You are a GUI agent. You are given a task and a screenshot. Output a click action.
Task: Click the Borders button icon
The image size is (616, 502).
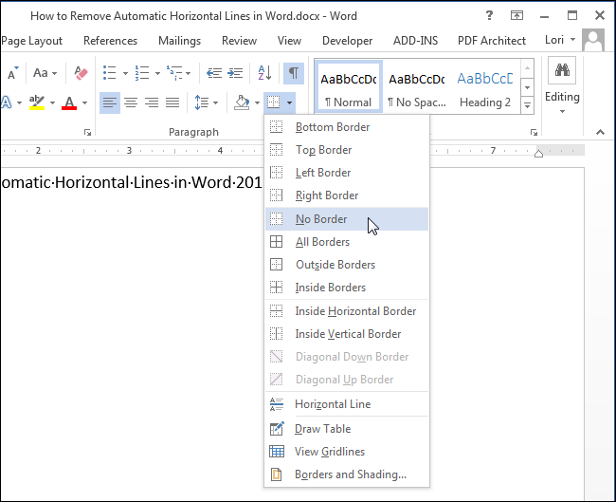[274, 102]
